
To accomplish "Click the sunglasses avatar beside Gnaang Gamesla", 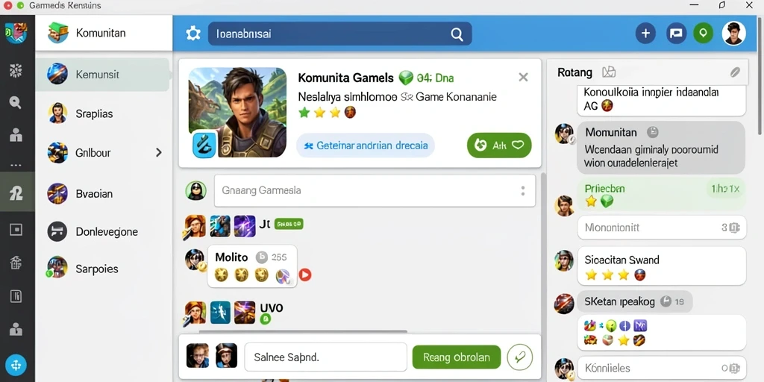I will [x=196, y=190].
